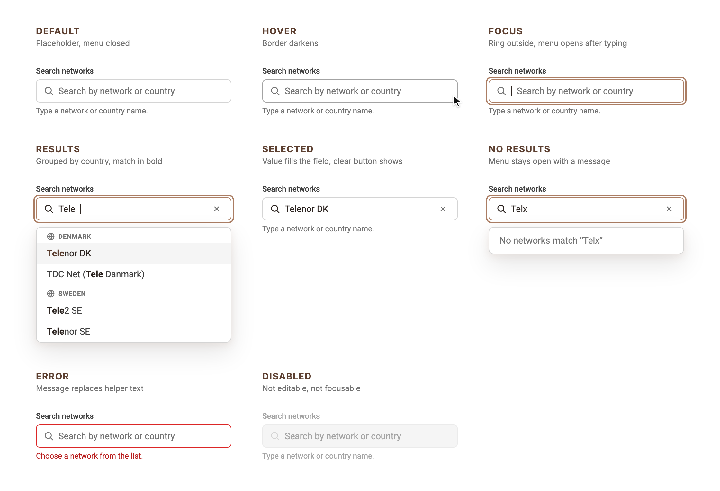Select 'Telenor DK' from the results menu
The image size is (720, 491).
[134, 253]
